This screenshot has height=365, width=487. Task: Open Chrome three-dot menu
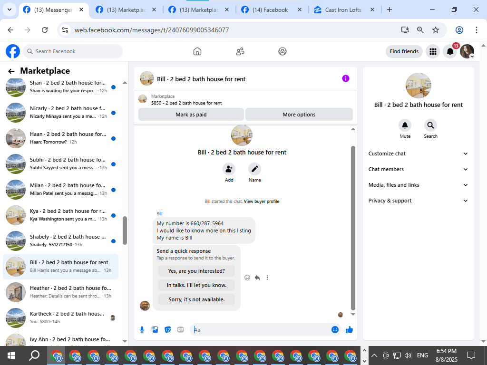point(476,30)
